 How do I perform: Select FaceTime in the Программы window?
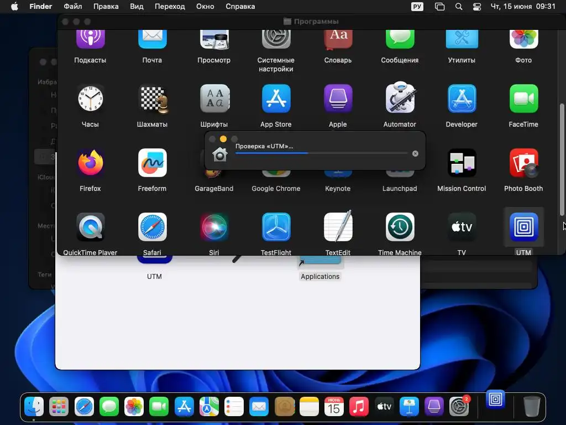523,99
